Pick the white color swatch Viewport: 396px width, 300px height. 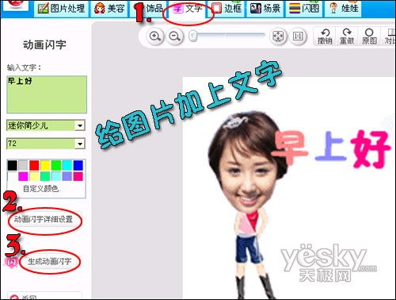tap(12, 176)
